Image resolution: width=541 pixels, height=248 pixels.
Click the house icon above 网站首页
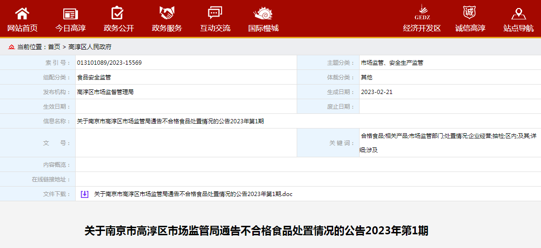tap(22, 13)
